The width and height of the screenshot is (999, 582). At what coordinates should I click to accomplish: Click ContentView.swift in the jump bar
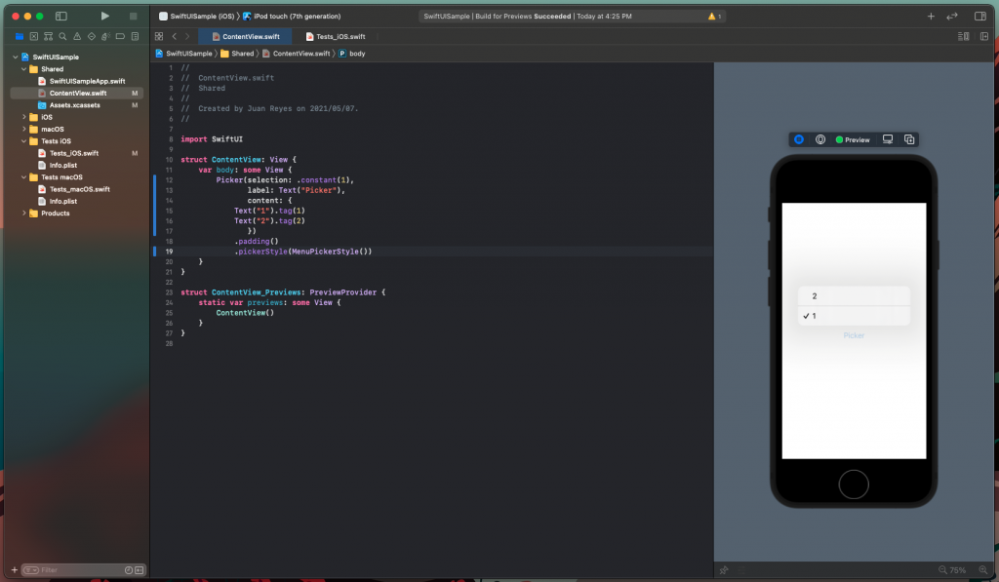[297, 54]
